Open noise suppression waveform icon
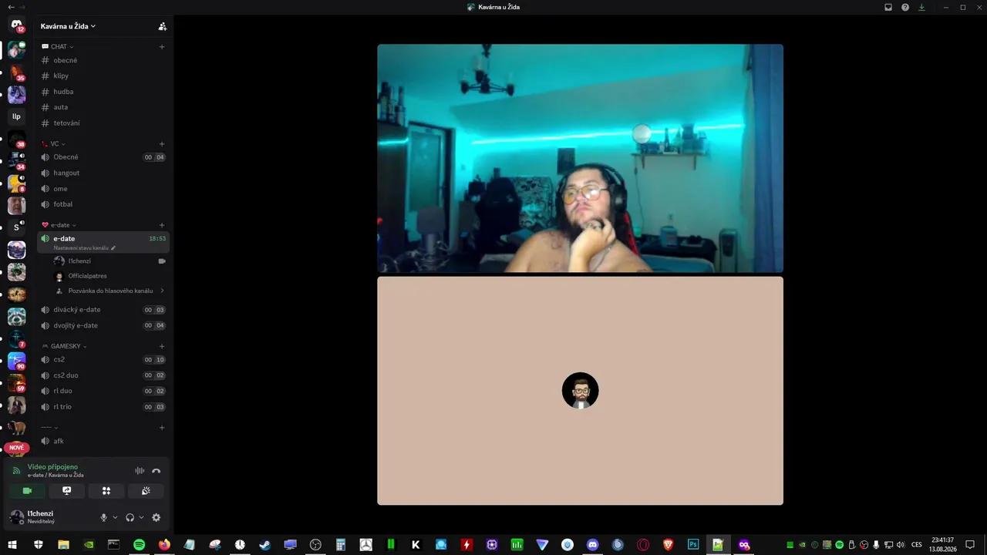987x555 pixels. (140, 471)
